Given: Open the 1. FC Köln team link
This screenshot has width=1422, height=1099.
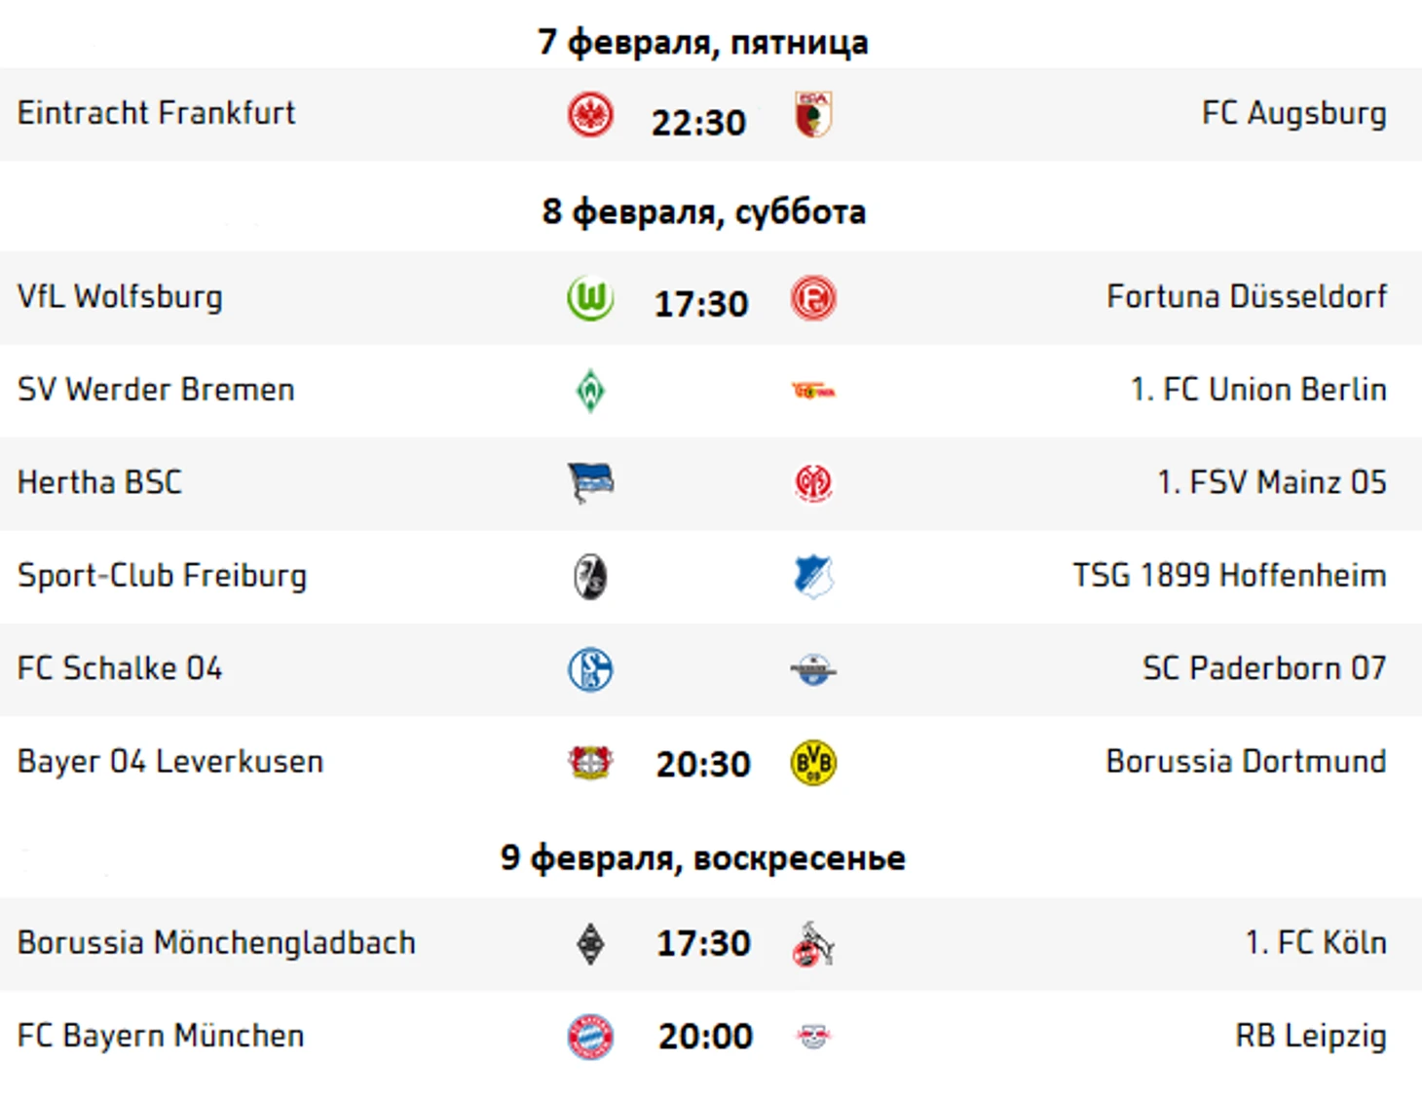Looking at the screenshot, I should pos(1316,942).
